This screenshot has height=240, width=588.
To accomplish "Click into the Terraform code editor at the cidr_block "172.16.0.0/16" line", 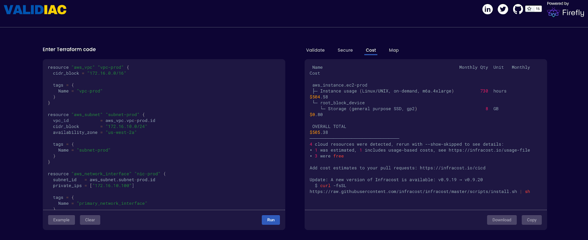I will (89, 73).
